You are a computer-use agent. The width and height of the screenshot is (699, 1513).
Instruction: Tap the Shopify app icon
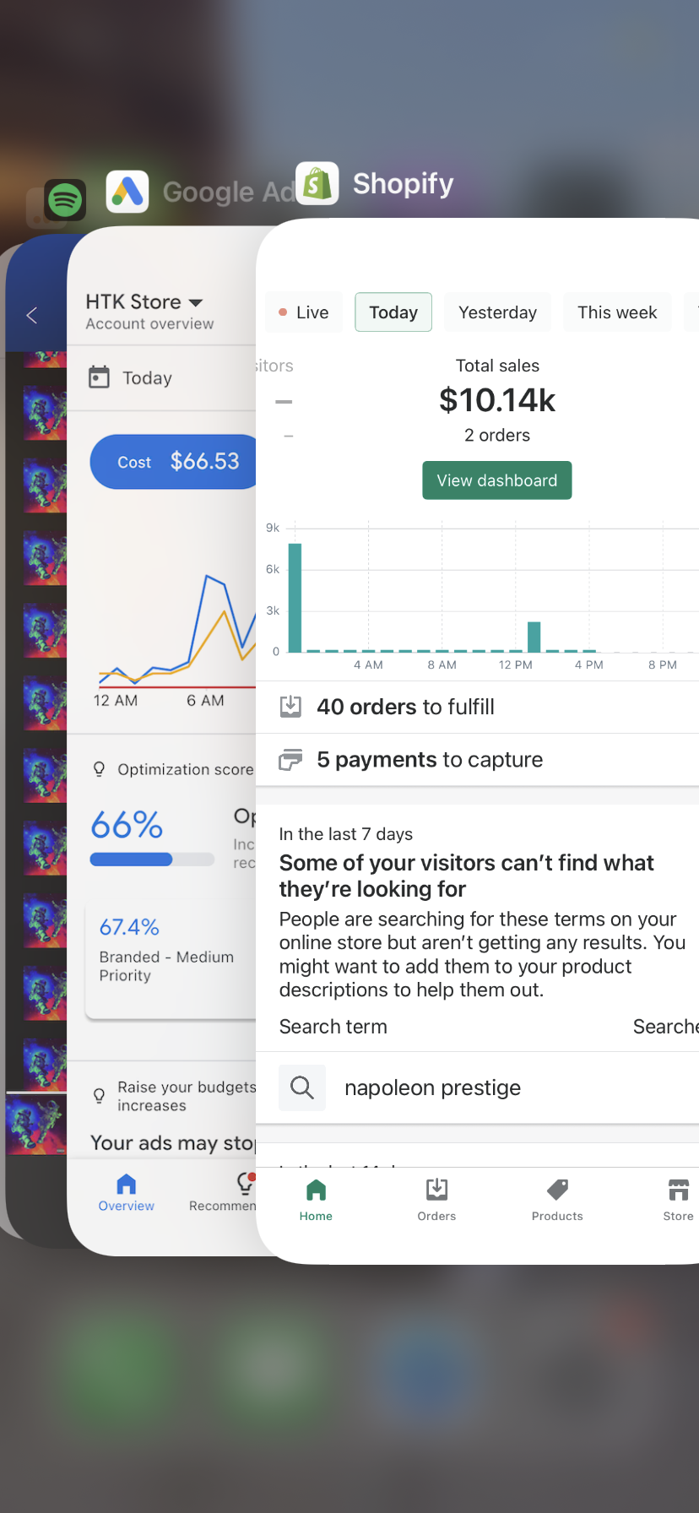pos(317,183)
